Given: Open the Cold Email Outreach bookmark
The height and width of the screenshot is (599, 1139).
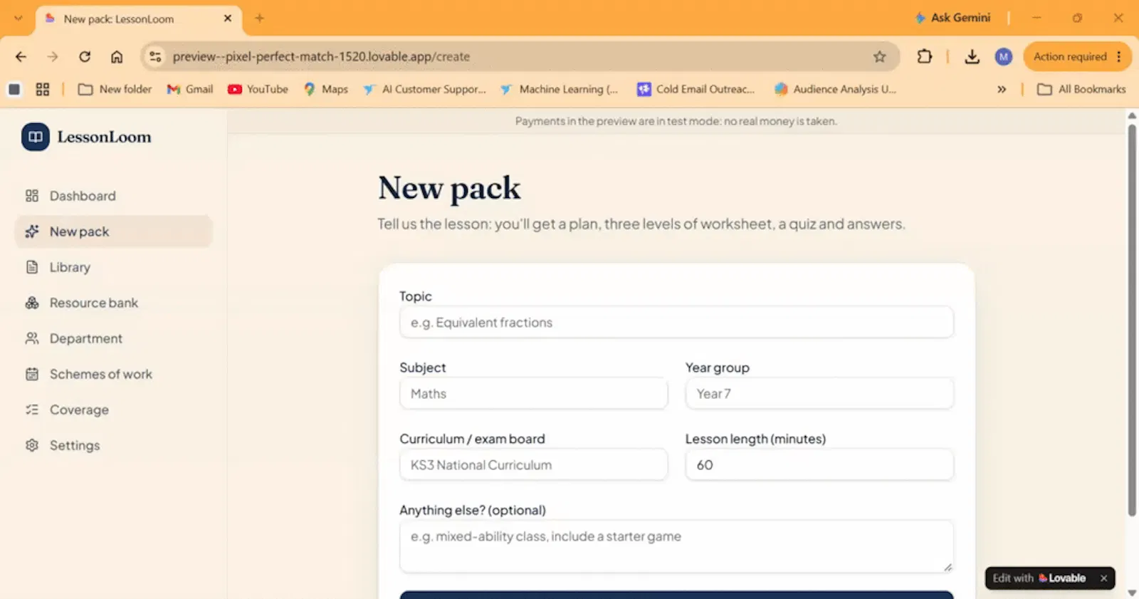Looking at the screenshot, I should point(696,89).
